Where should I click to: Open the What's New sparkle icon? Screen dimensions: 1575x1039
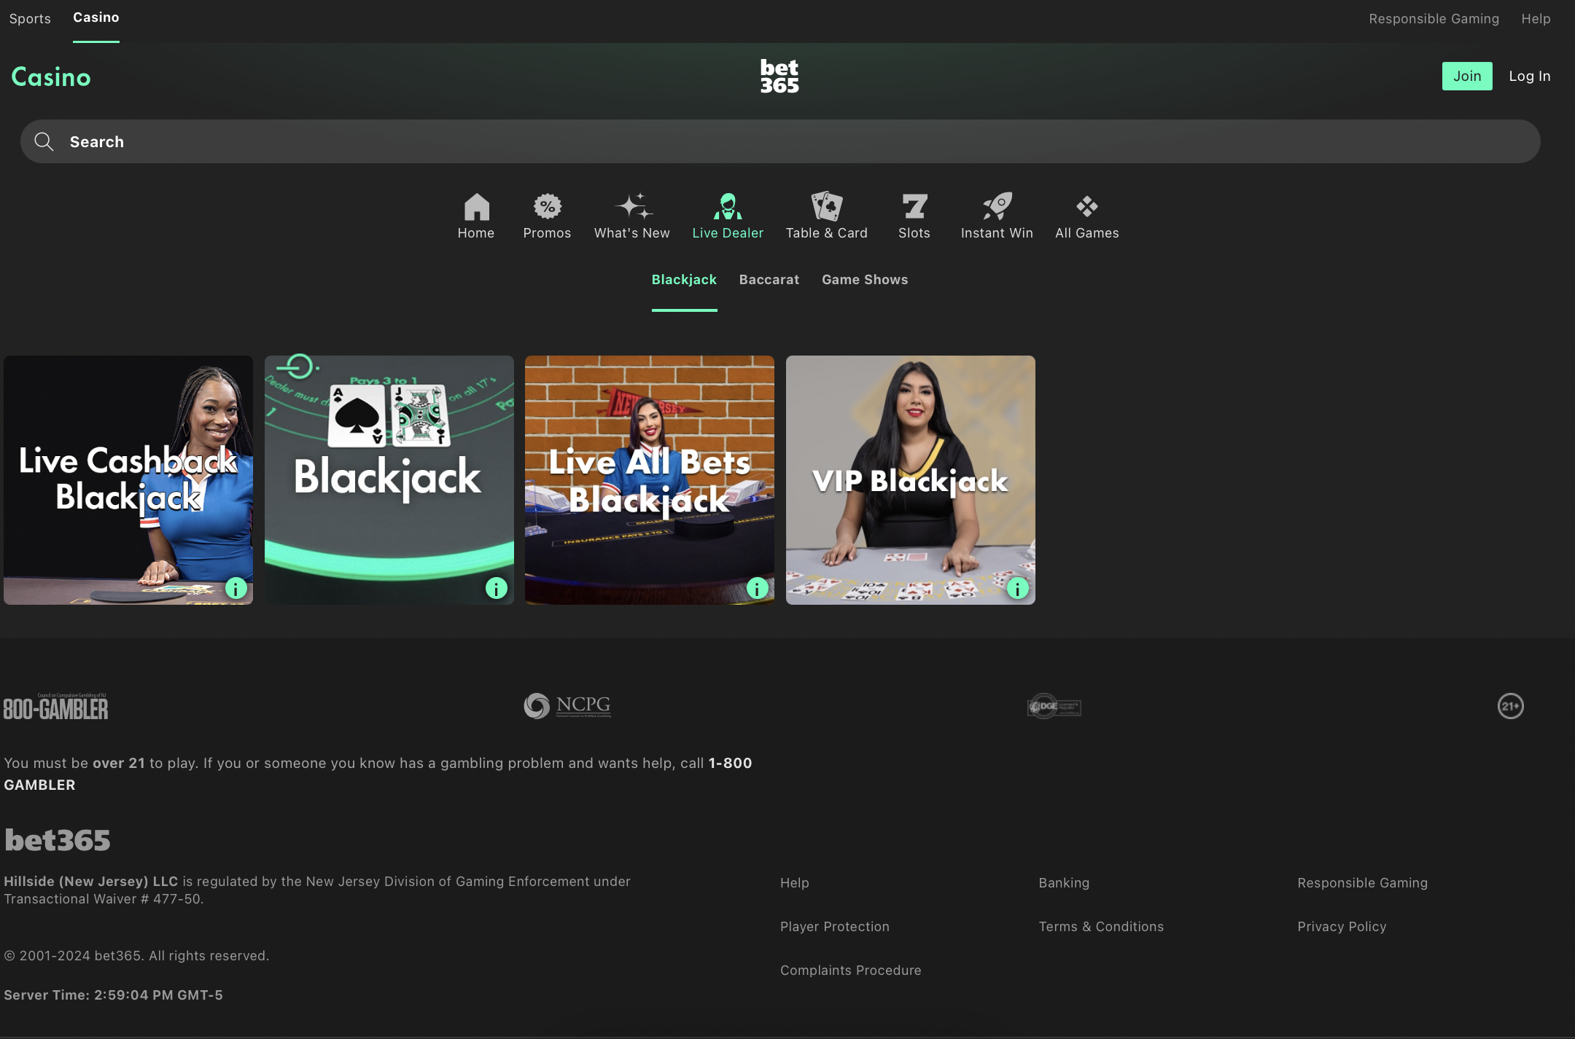pyautogui.click(x=631, y=206)
